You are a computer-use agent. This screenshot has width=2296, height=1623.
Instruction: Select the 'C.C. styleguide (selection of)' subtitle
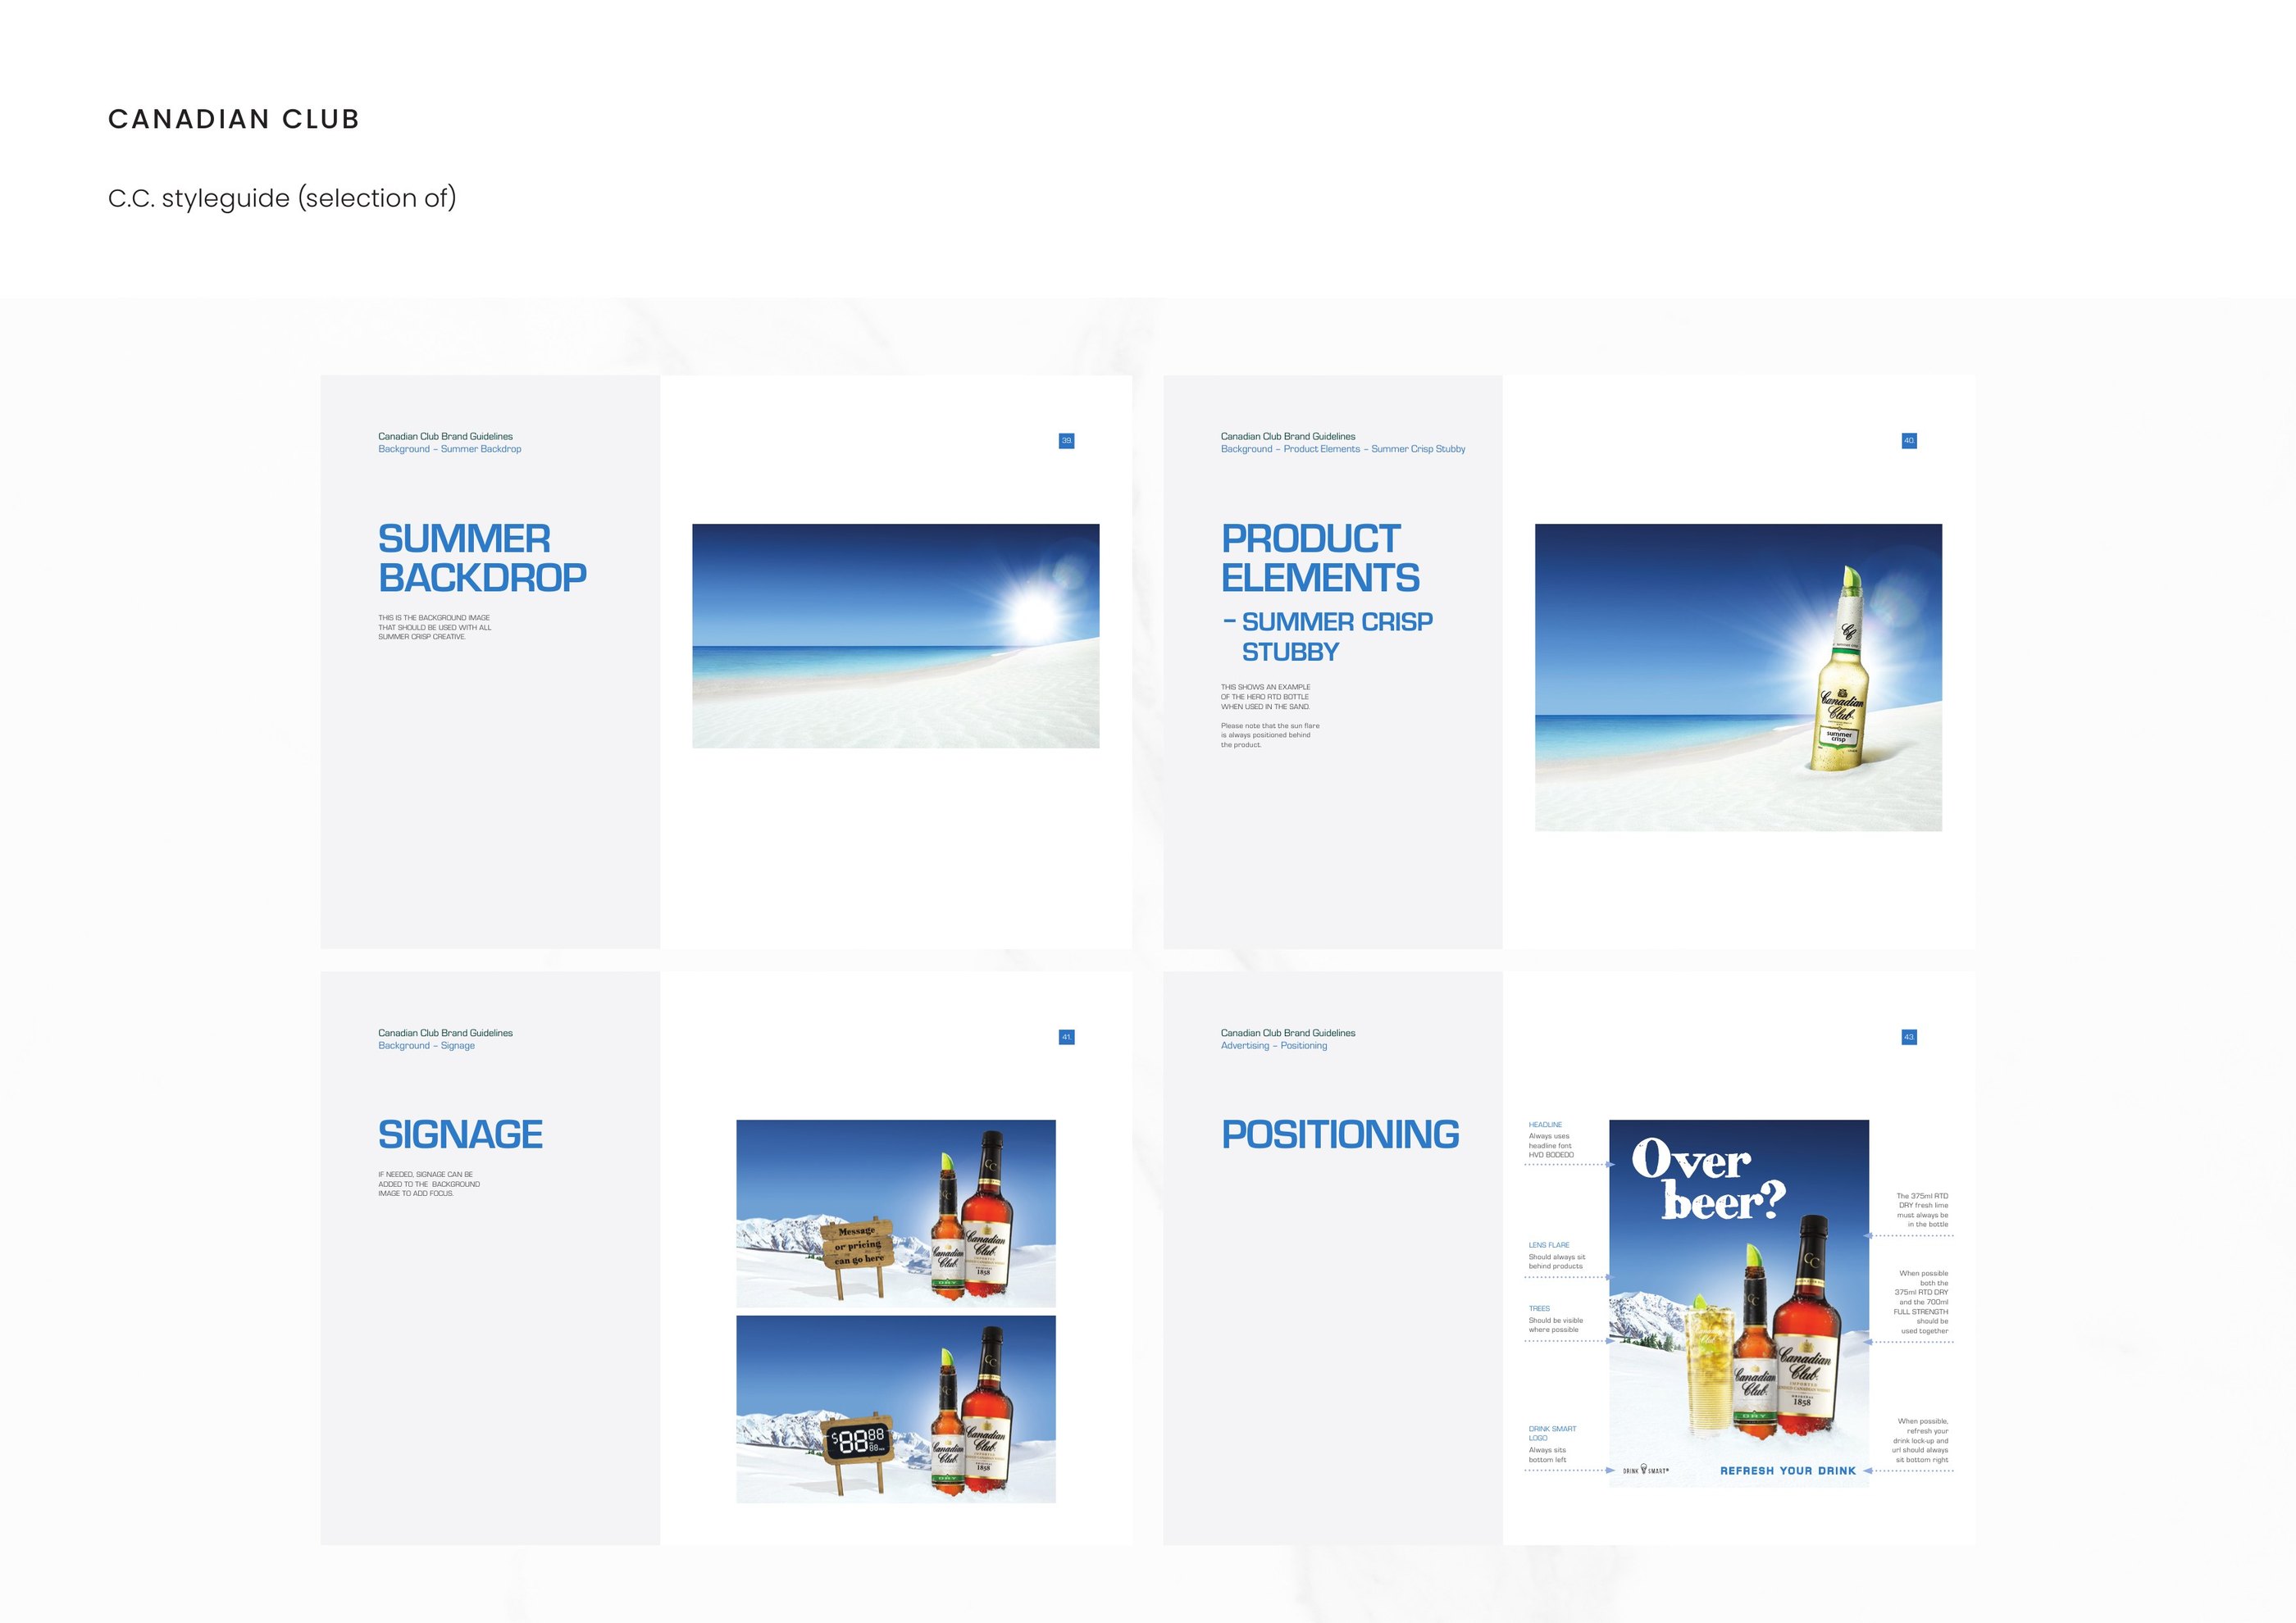tap(282, 198)
